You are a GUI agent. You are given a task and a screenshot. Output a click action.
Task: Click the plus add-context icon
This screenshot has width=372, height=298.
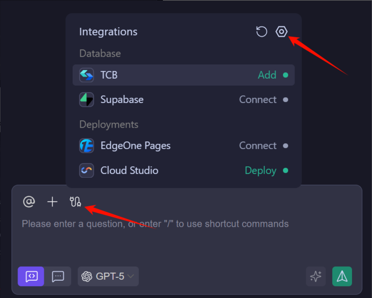[x=52, y=202]
